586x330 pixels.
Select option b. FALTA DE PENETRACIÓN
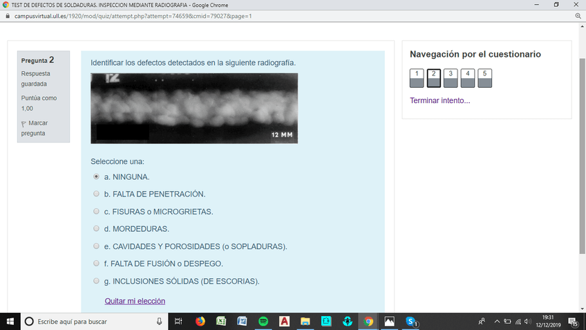pyautogui.click(x=97, y=194)
